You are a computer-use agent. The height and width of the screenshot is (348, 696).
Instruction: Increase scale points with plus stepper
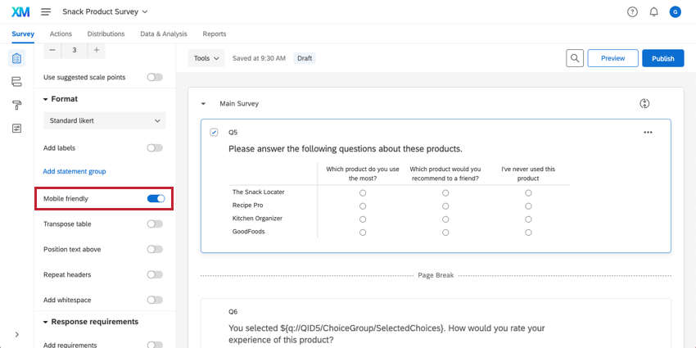(97, 50)
